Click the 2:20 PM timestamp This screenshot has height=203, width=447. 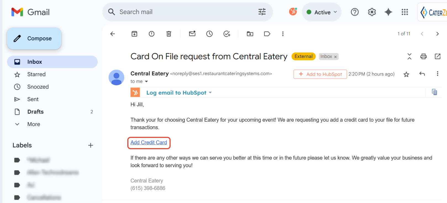coord(371,74)
